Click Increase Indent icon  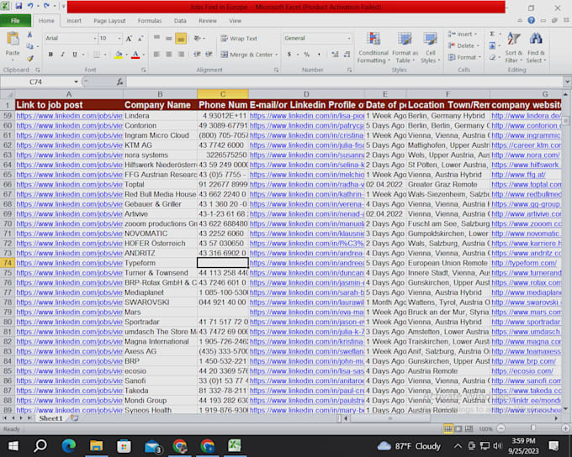(209, 55)
